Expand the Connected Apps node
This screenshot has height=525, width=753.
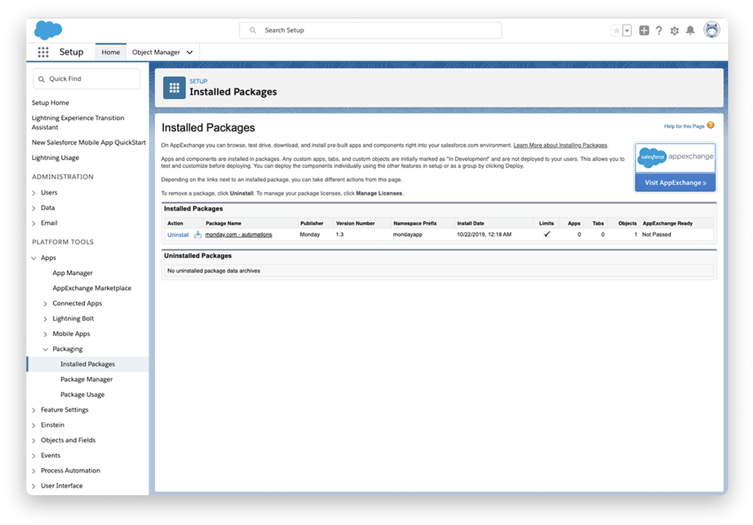[45, 304]
